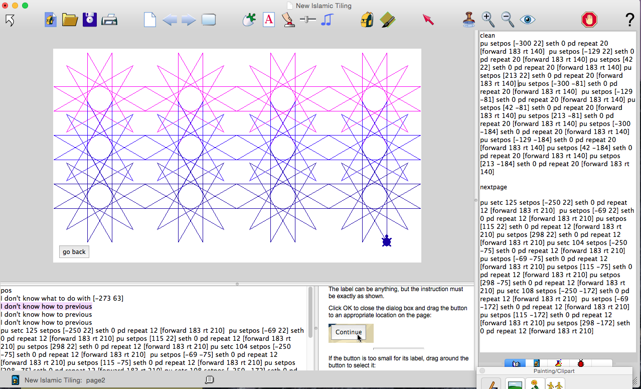This screenshot has width=641, height=389.
Task: Click the blue turtle on the canvas
Action: (x=386, y=241)
